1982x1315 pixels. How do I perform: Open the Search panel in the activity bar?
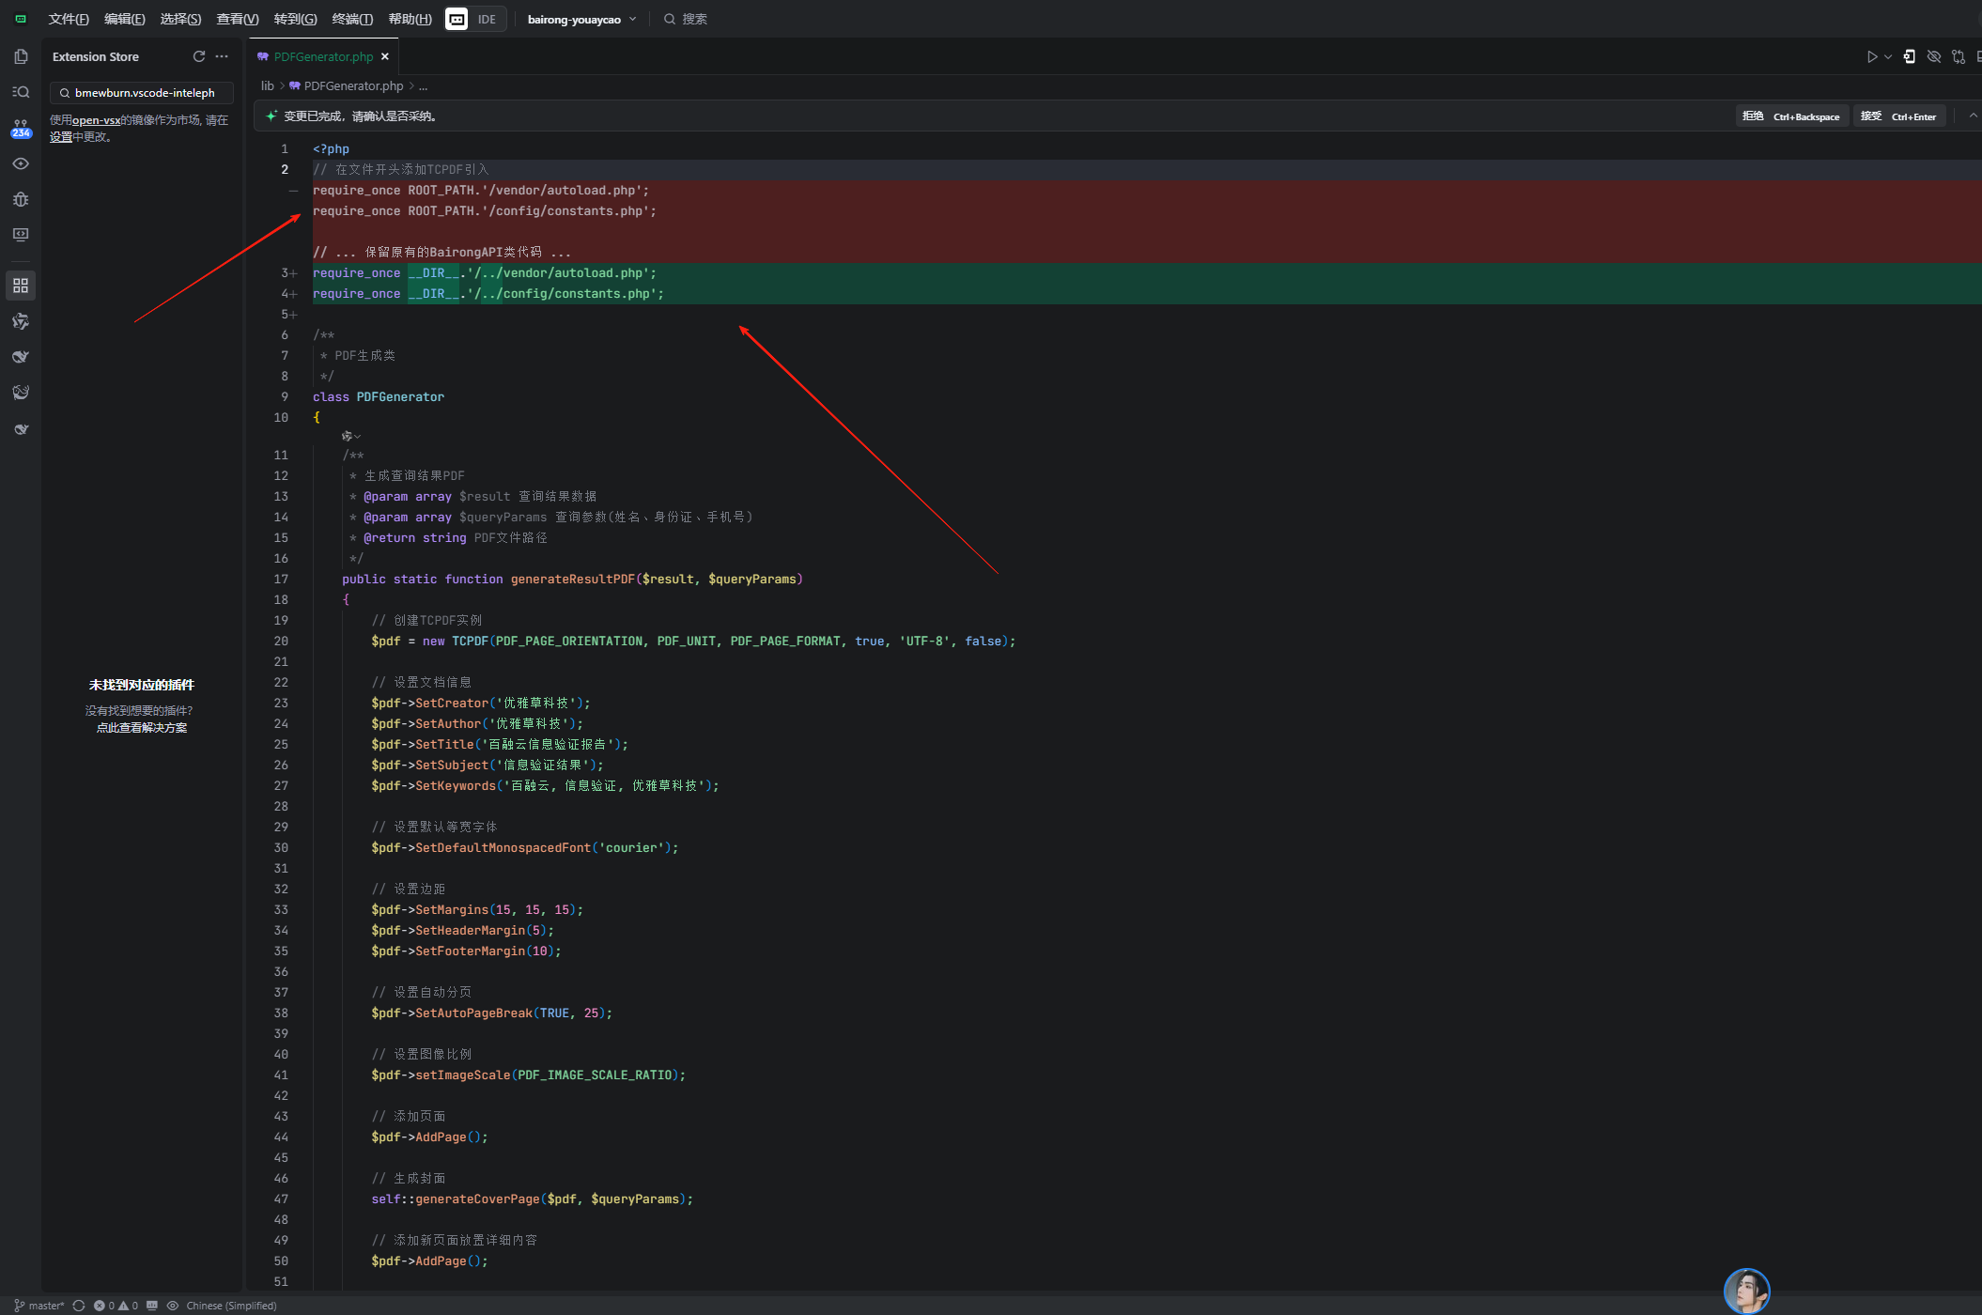click(21, 92)
